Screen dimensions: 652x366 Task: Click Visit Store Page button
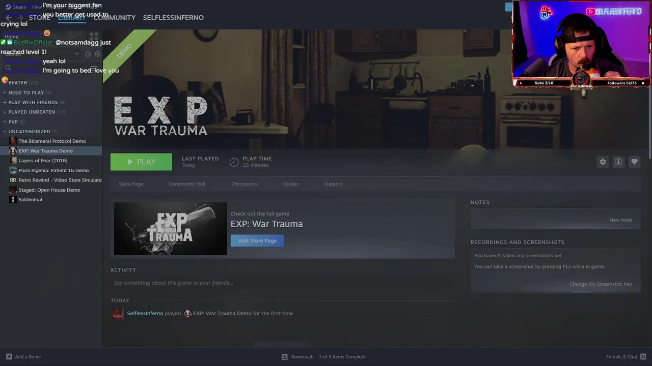(257, 240)
